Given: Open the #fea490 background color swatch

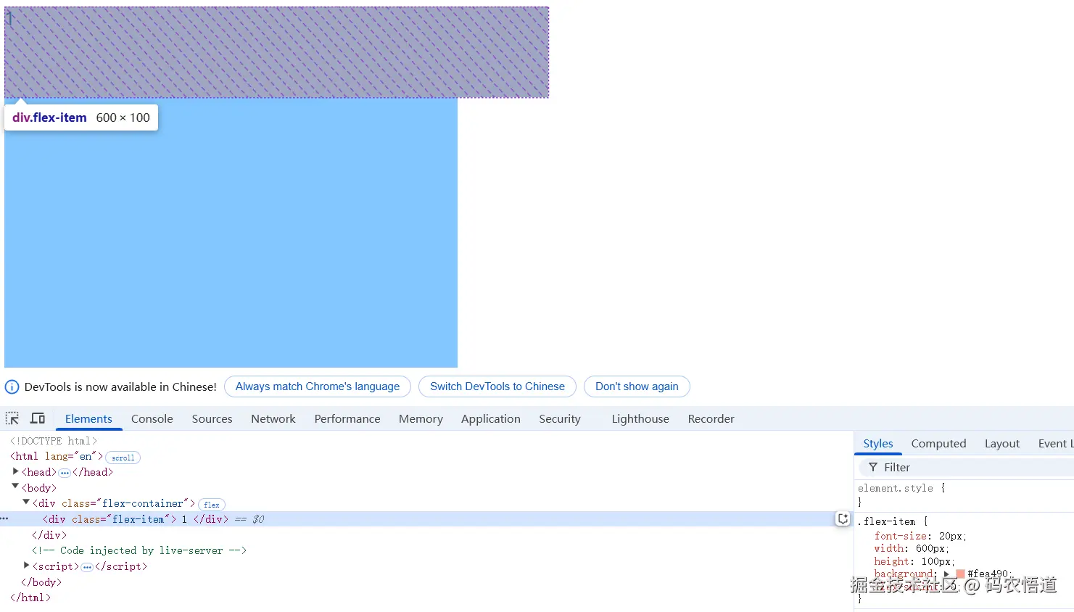Looking at the screenshot, I should (x=960, y=574).
